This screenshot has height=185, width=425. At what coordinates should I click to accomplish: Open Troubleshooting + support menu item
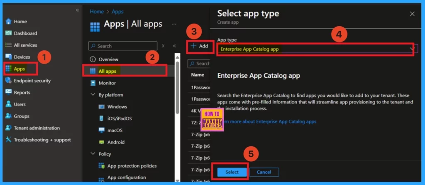pos(42,140)
